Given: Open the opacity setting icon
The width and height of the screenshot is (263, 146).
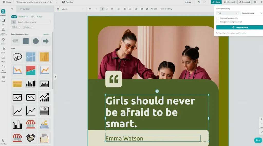Looking at the screenshot, I should (147, 9).
